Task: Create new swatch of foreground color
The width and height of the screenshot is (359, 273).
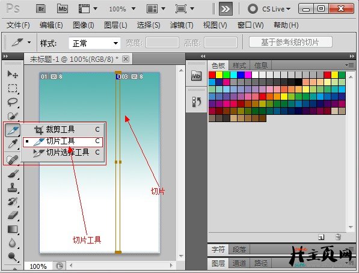Action: click(321, 237)
